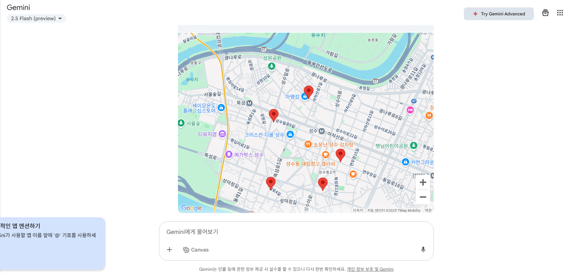Zoom in on the map with plus button

(x=423, y=182)
